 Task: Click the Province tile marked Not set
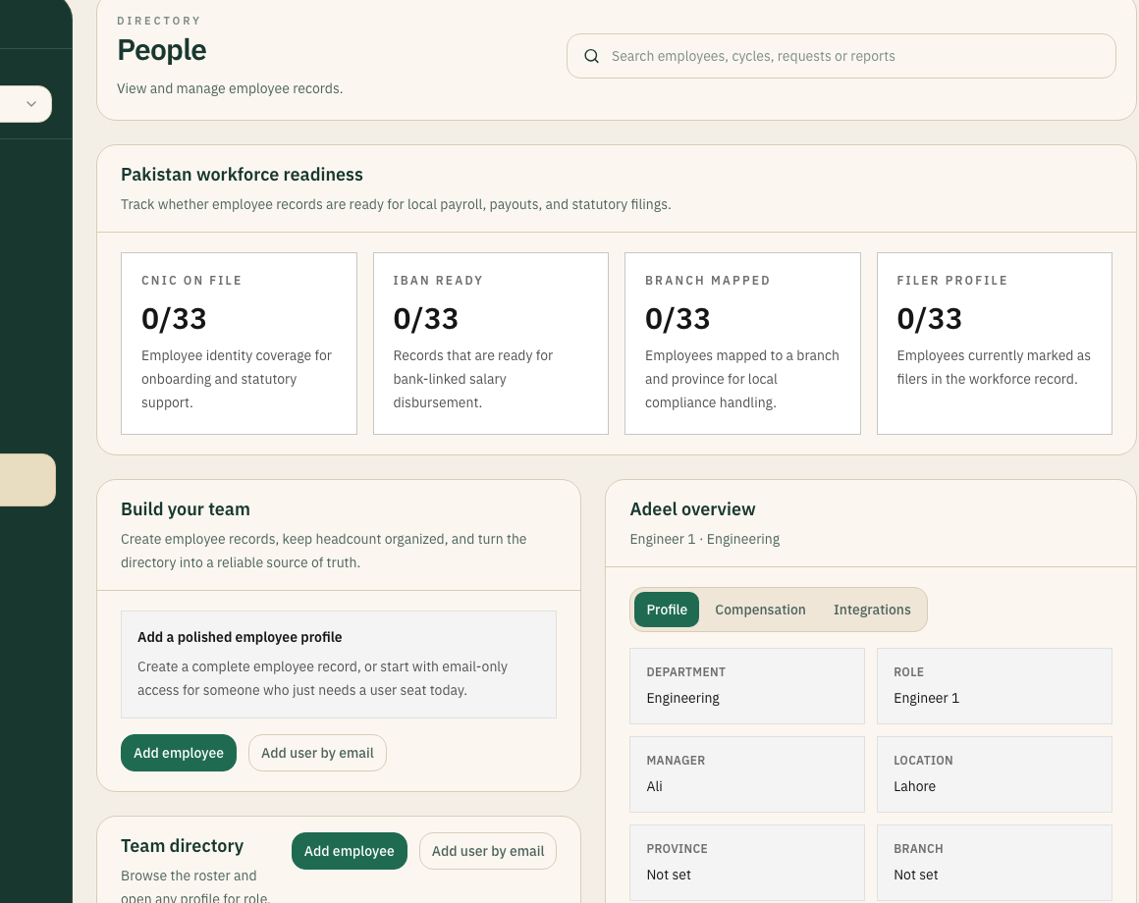[747, 862]
